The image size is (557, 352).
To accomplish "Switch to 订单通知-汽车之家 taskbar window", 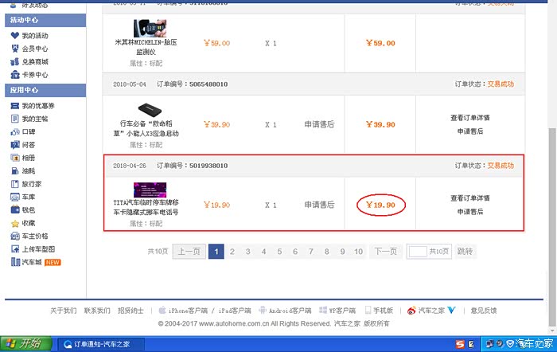I will 101,344.
